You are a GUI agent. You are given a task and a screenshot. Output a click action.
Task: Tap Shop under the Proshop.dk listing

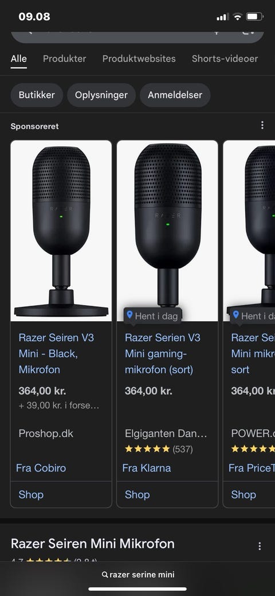coord(31,494)
